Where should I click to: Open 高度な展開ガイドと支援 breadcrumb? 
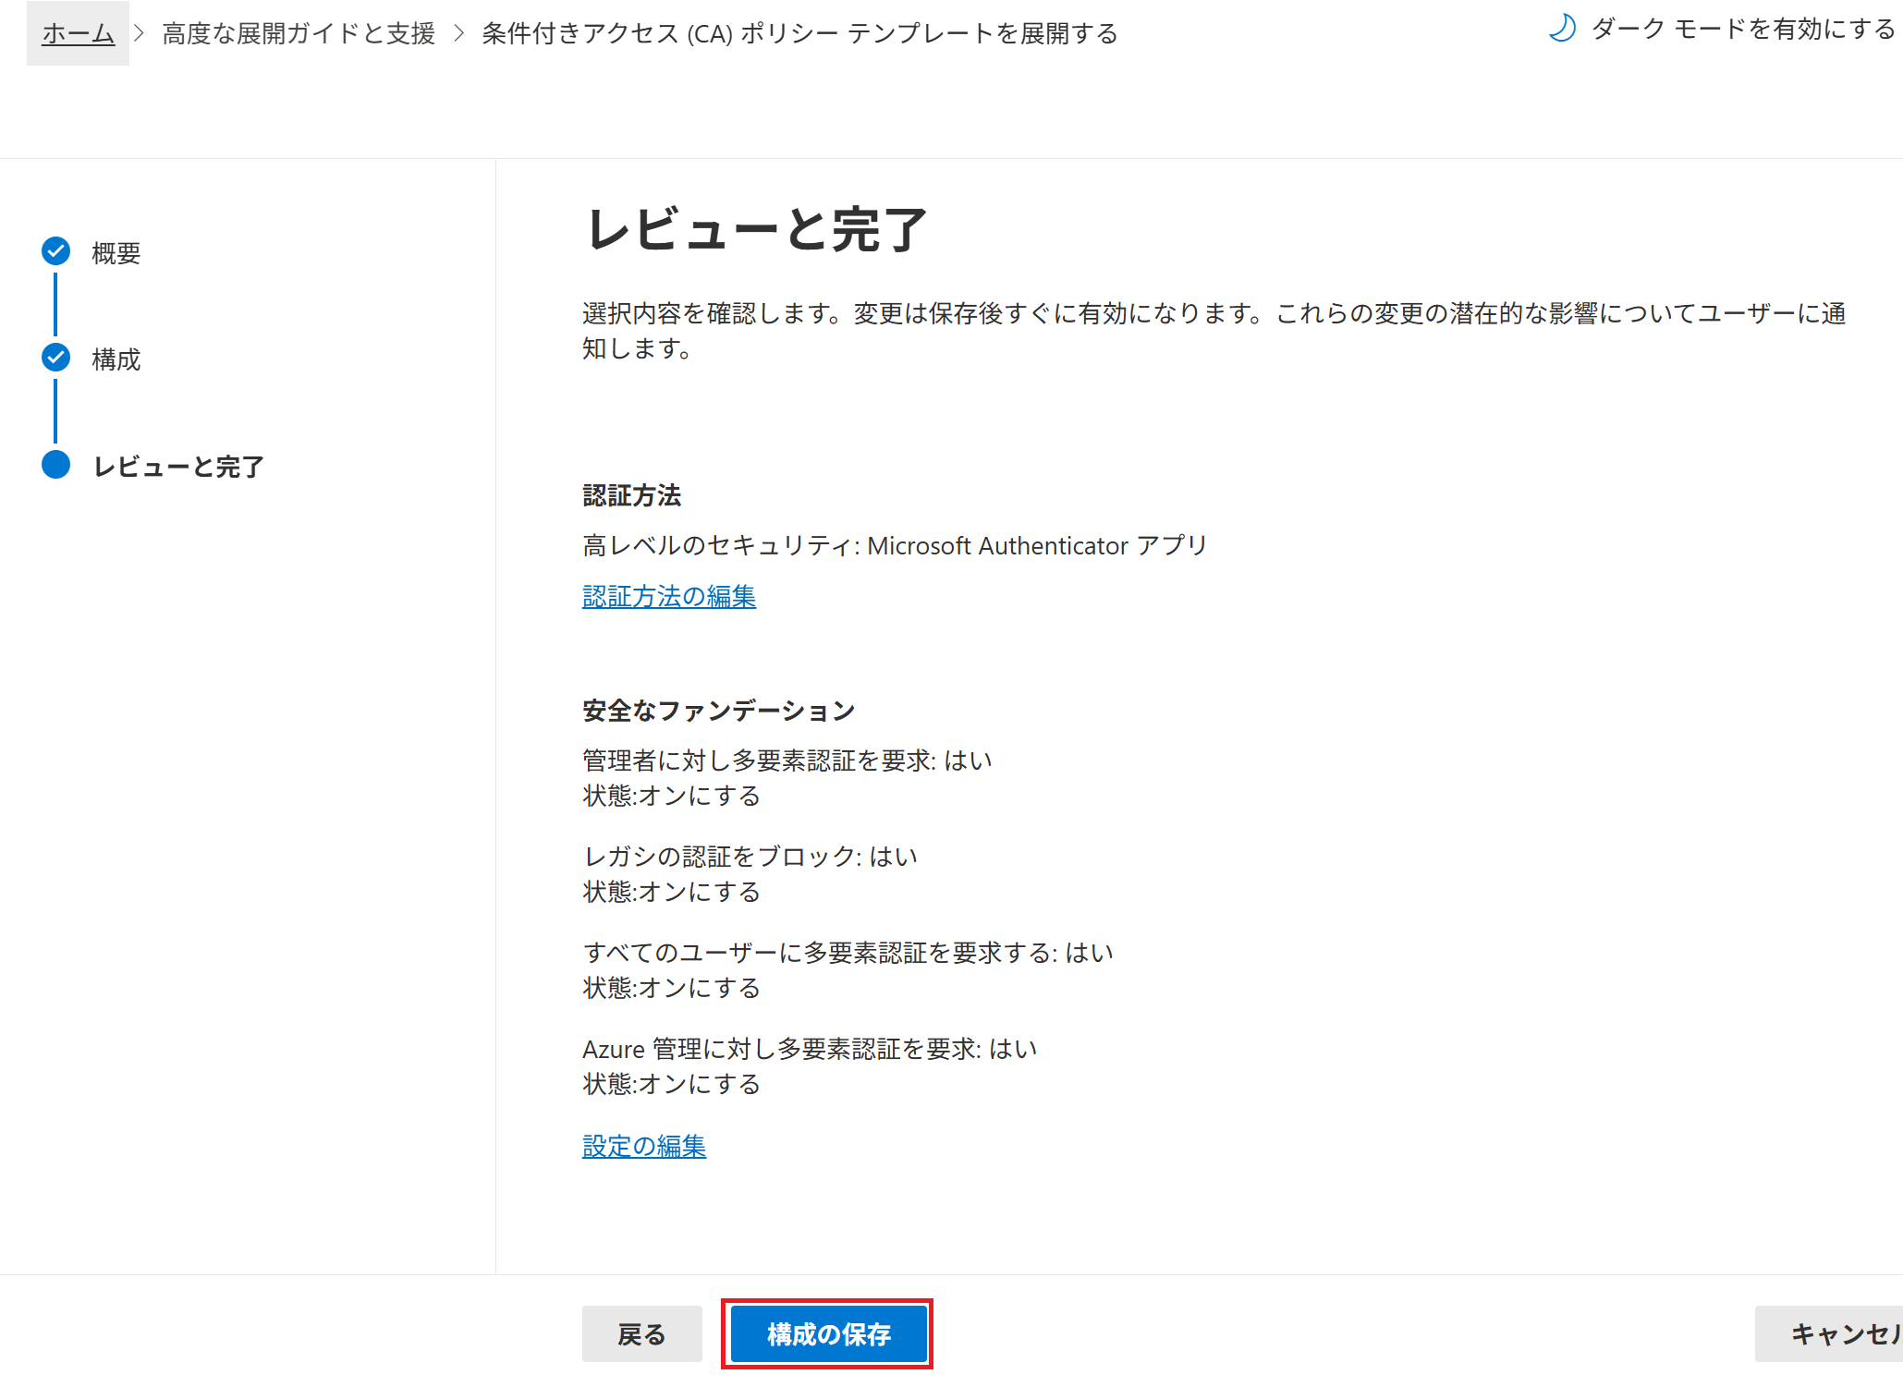299,33
